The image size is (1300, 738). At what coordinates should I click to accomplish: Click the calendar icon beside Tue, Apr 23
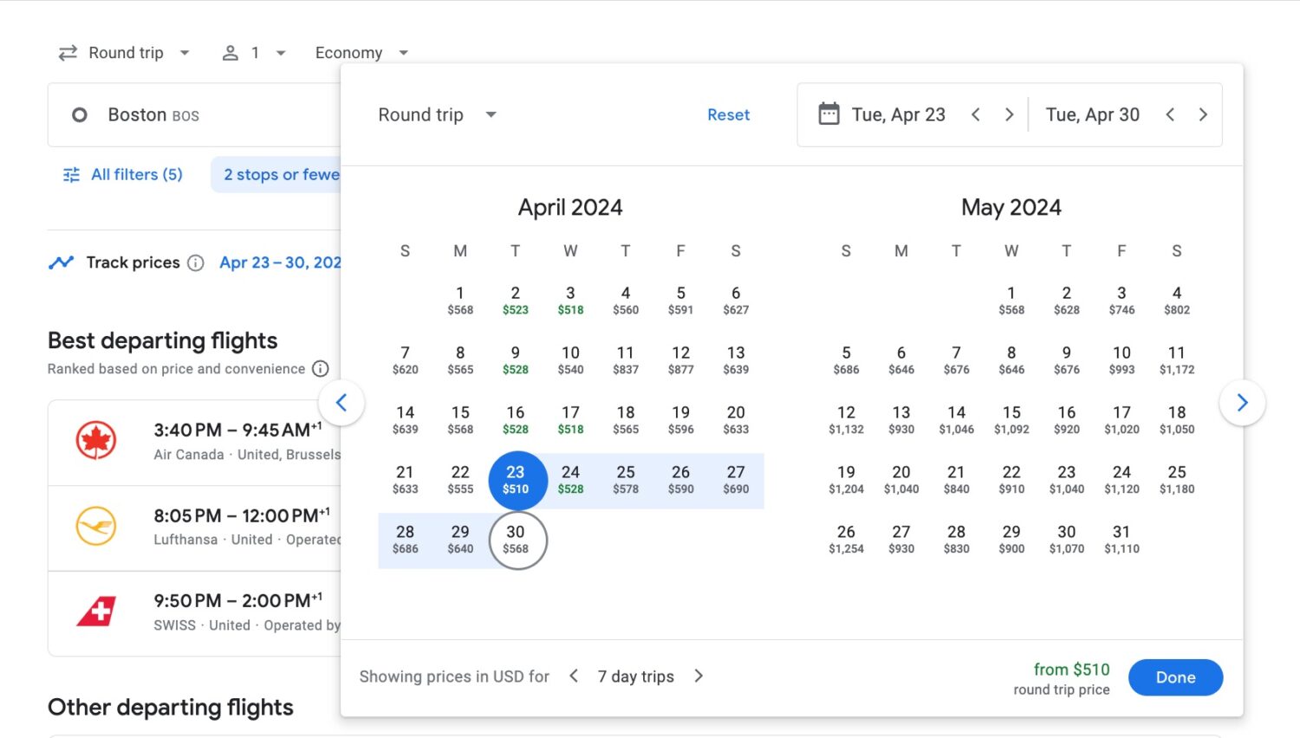pyautogui.click(x=829, y=113)
